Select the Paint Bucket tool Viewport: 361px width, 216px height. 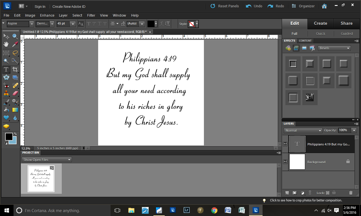coord(6,110)
